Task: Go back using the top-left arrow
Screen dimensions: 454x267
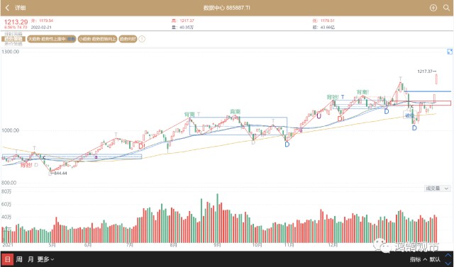Action: (7, 8)
